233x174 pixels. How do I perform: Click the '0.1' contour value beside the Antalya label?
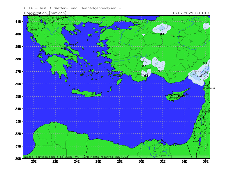coord(146,76)
